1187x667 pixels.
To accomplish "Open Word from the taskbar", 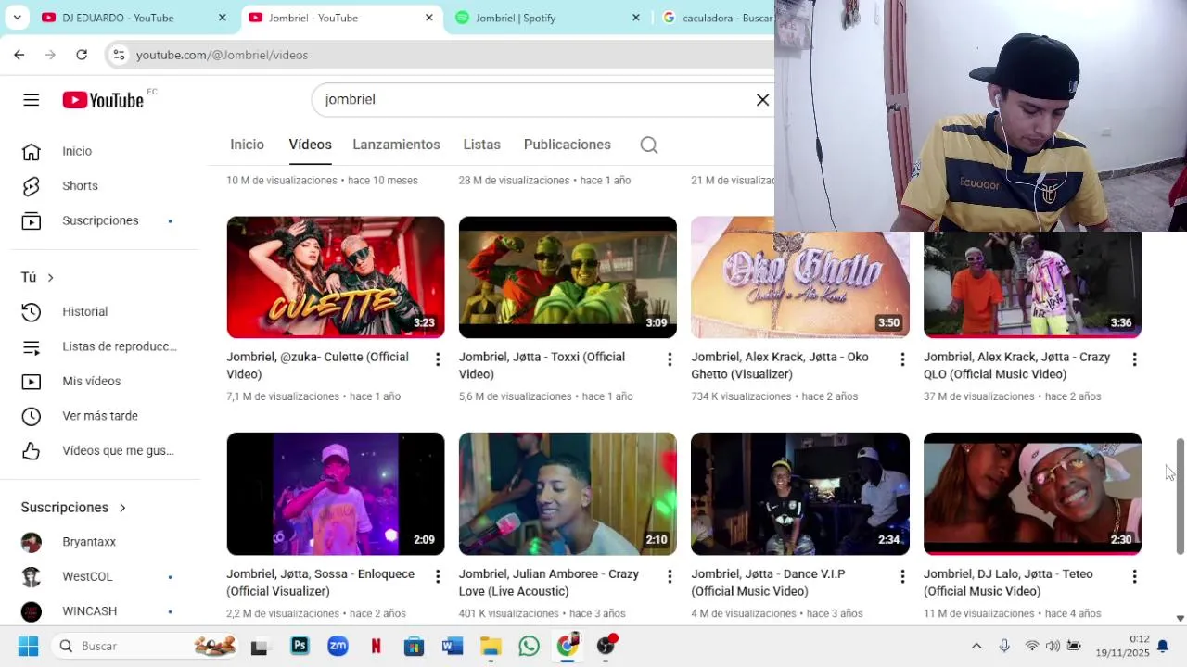I will (453, 646).
